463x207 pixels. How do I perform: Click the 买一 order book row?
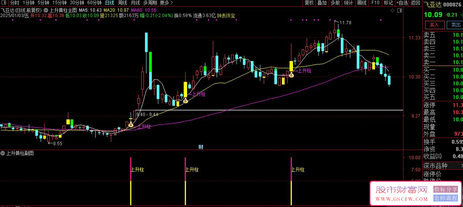pyautogui.click(x=443, y=70)
